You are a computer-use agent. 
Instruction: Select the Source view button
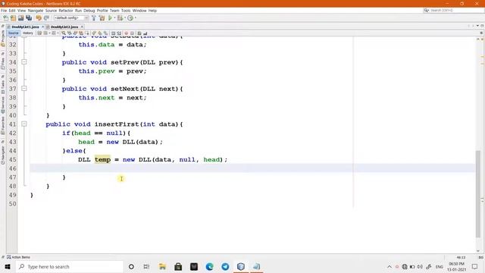coord(14,33)
